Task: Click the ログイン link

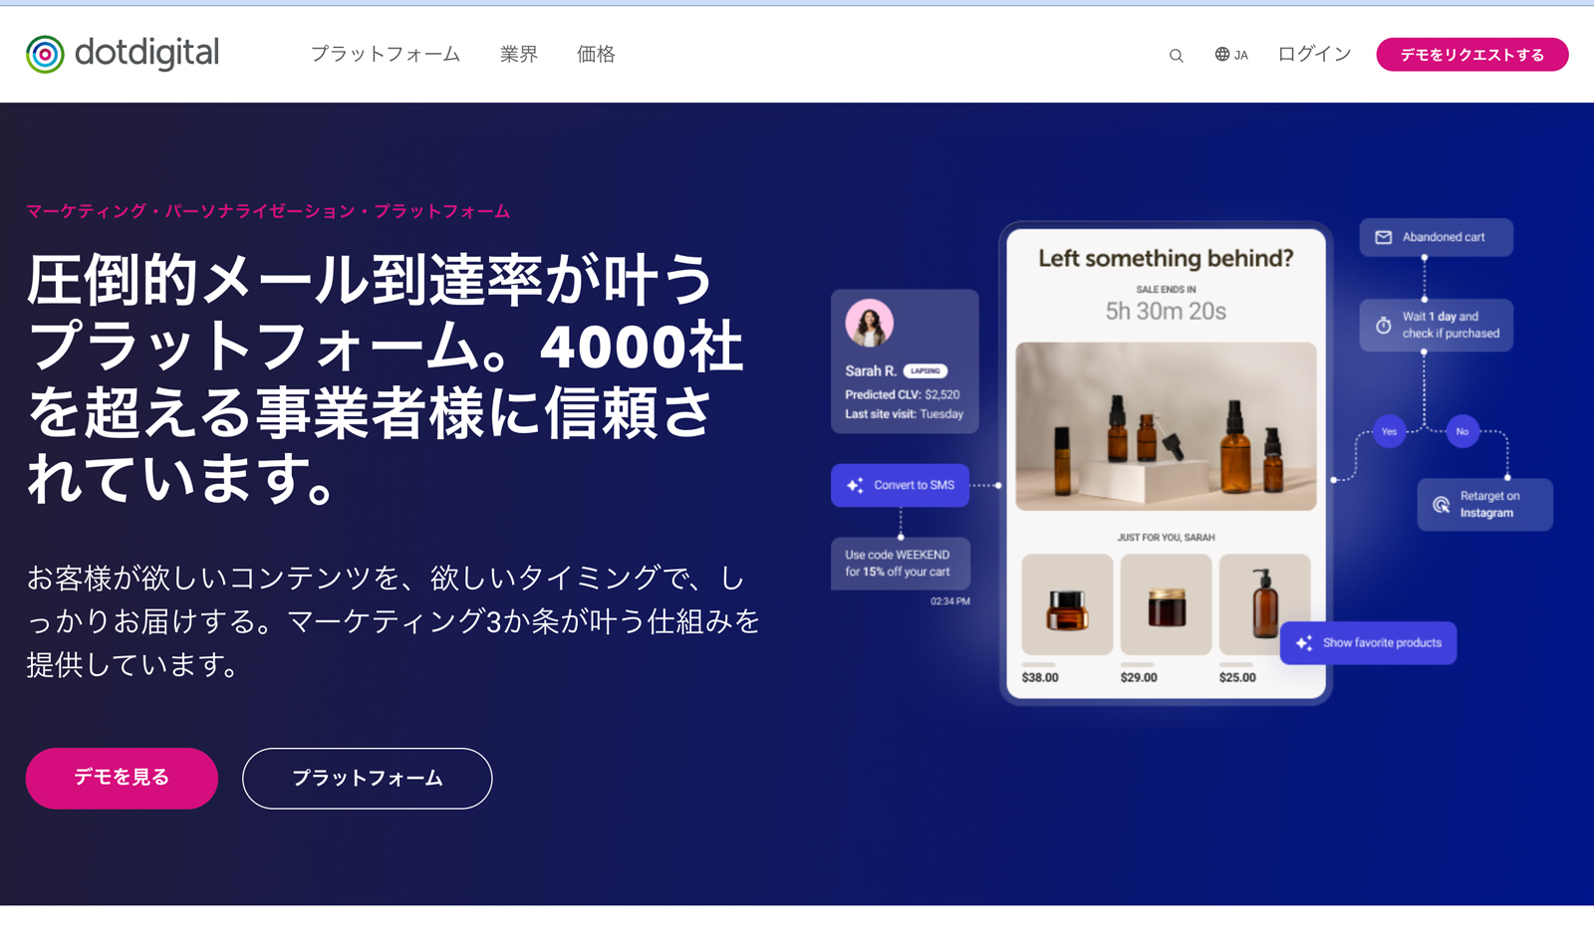Action: pos(1314,55)
